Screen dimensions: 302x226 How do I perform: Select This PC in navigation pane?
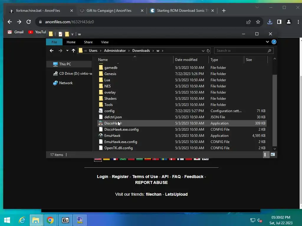65,64
